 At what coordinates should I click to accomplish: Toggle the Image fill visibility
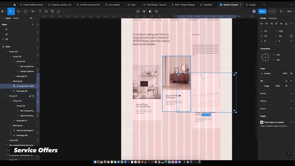(x=286, y=86)
